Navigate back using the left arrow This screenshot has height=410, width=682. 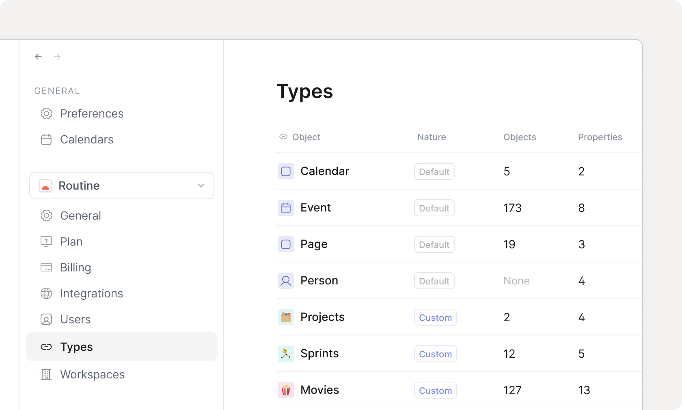(38, 57)
